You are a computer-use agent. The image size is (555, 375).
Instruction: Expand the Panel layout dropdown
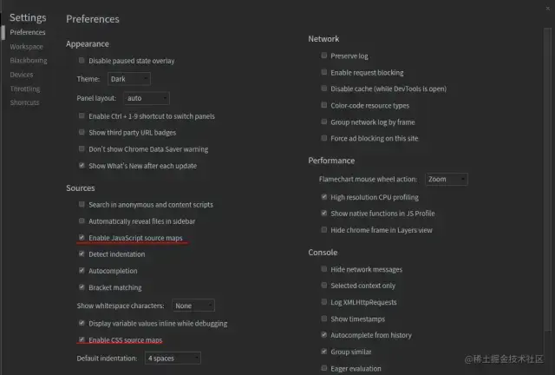click(x=146, y=98)
